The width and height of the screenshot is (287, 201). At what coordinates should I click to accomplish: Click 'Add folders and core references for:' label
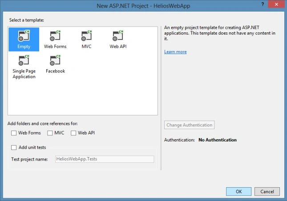(42, 124)
